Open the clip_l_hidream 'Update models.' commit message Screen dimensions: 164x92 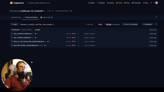(x=90, y=38)
